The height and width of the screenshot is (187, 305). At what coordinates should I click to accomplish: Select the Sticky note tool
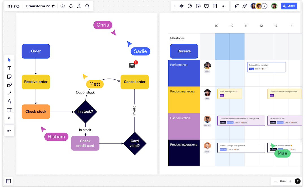(x=9, y=76)
